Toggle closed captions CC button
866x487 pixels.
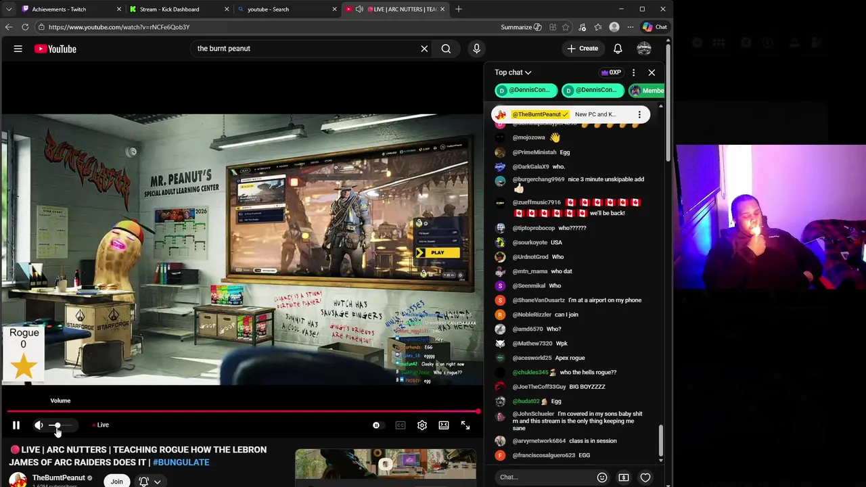coord(401,425)
